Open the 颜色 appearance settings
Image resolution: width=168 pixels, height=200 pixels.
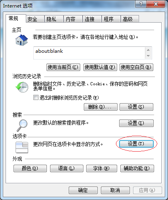click(30, 168)
